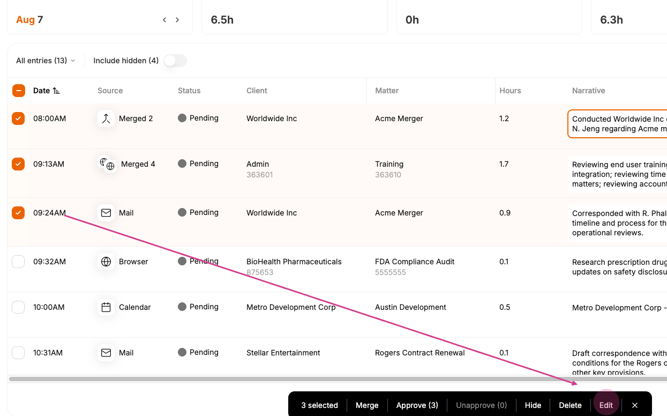Viewport: 667px width, 416px height.
Task: Click the Date sort ascending icon
Action: [x=56, y=91]
